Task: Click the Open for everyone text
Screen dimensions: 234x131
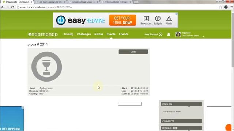Action: (x=139, y=94)
